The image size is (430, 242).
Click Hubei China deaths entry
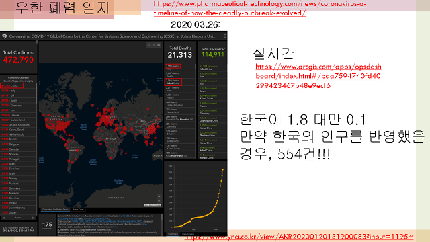[x=179, y=82]
